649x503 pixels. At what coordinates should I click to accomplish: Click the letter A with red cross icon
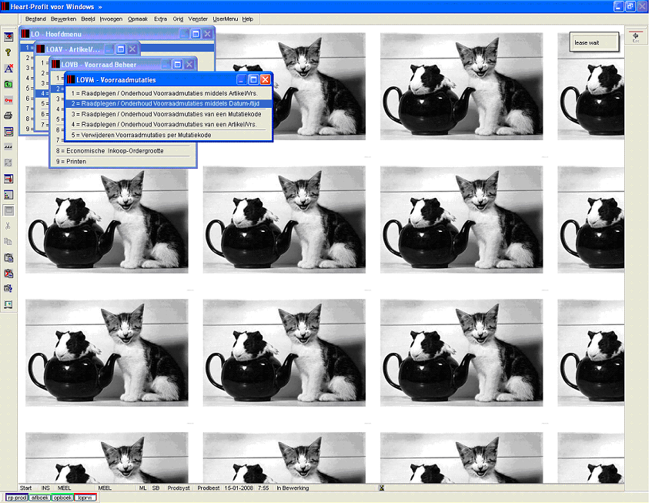8,69
